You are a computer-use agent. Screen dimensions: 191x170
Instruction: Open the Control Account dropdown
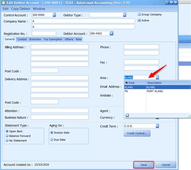click(x=54, y=15)
